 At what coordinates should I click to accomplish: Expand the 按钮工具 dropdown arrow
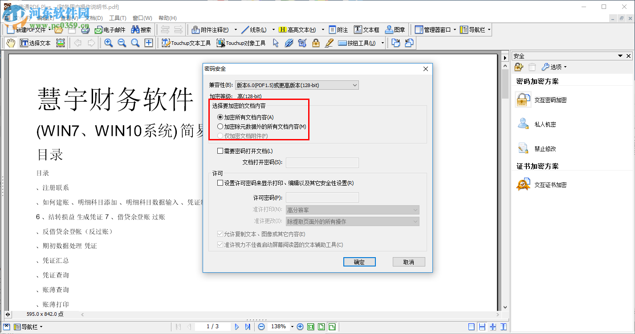382,43
